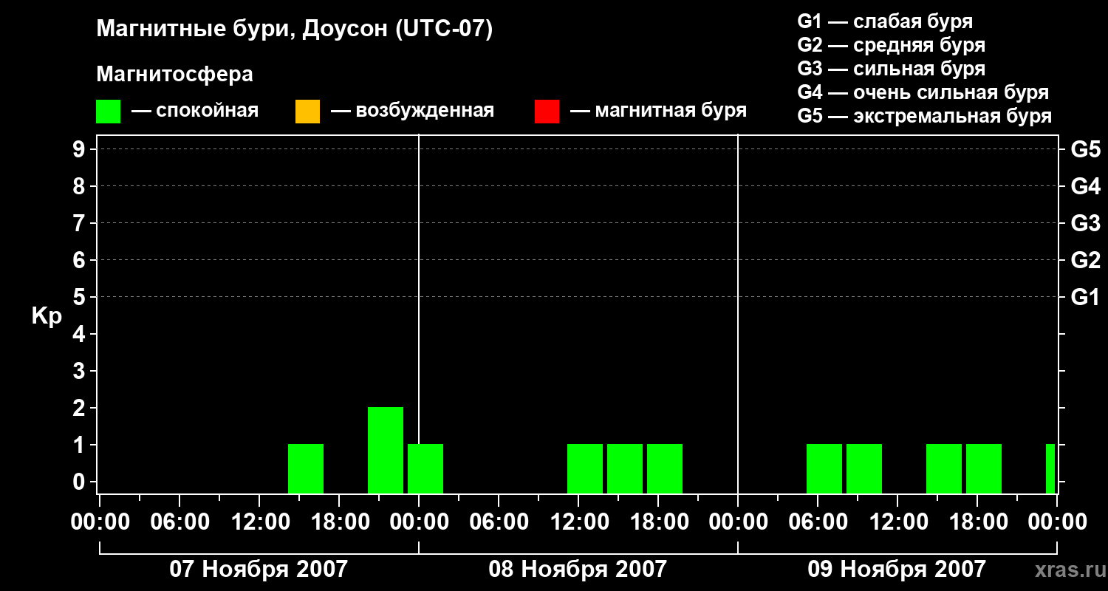Click the 06:00 time label above 09 Ноября
This screenshot has width=1108, height=591.
tap(818, 522)
